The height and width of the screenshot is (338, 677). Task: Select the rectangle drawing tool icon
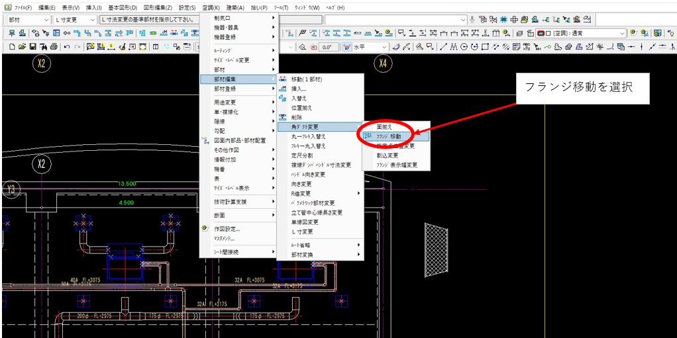[485, 46]
